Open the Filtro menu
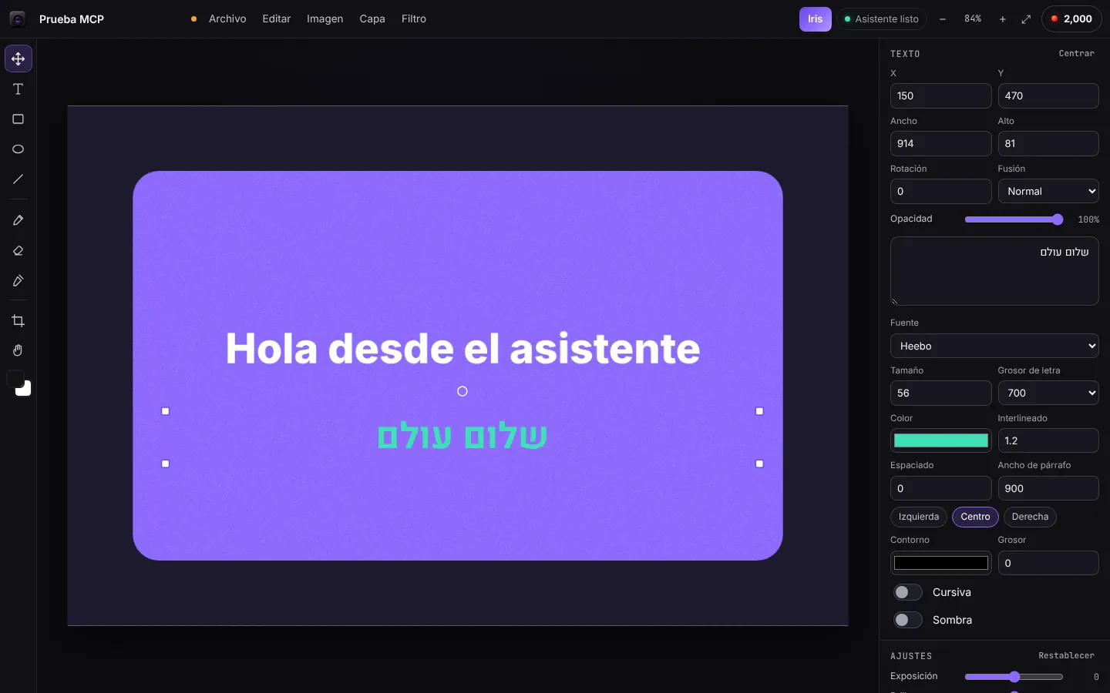Screen dimensions: 1110x693 [x=414, y=19]
